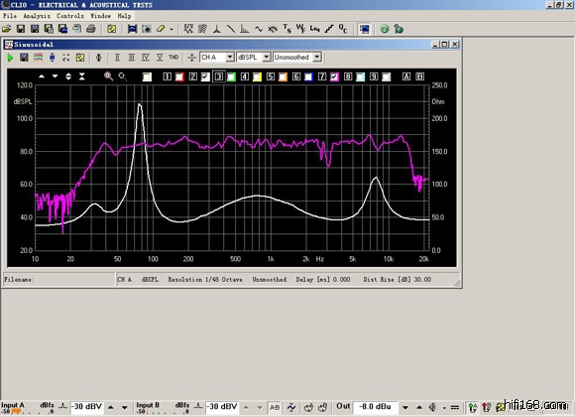Image resolution: width=575 pixels, height=417 pixels.
Task: Shift graph scale down with the down arrow
Action: [x=55, y=76]
